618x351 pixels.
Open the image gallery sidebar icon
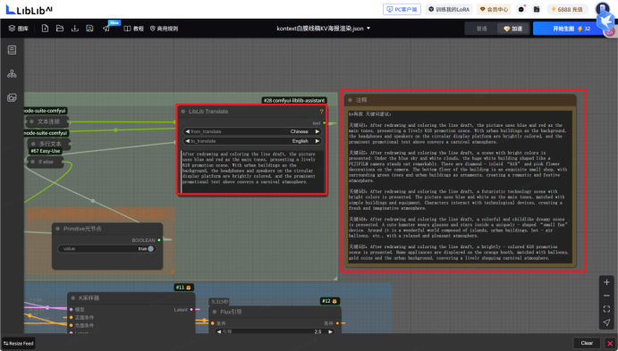pos(12,97)
